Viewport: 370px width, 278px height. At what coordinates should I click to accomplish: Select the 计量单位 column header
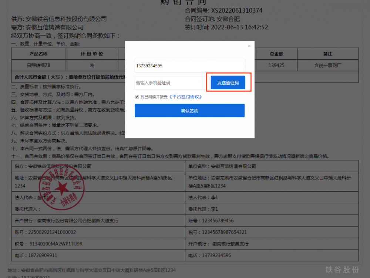click(92, 54)
